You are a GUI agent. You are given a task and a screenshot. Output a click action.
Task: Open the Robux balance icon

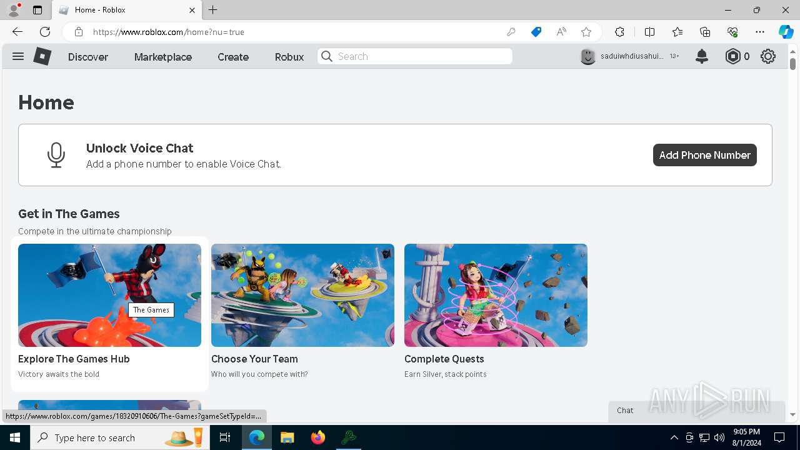[x=732, y=56]
